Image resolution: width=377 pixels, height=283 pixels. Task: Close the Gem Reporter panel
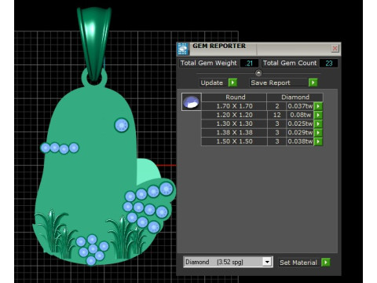pyautogui.click(x=335, y=49)
